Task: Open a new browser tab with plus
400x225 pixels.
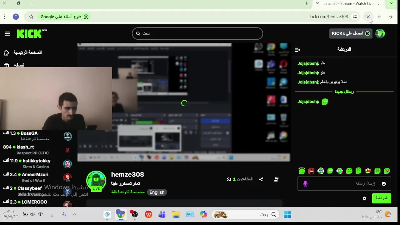Action: point(306,3)
